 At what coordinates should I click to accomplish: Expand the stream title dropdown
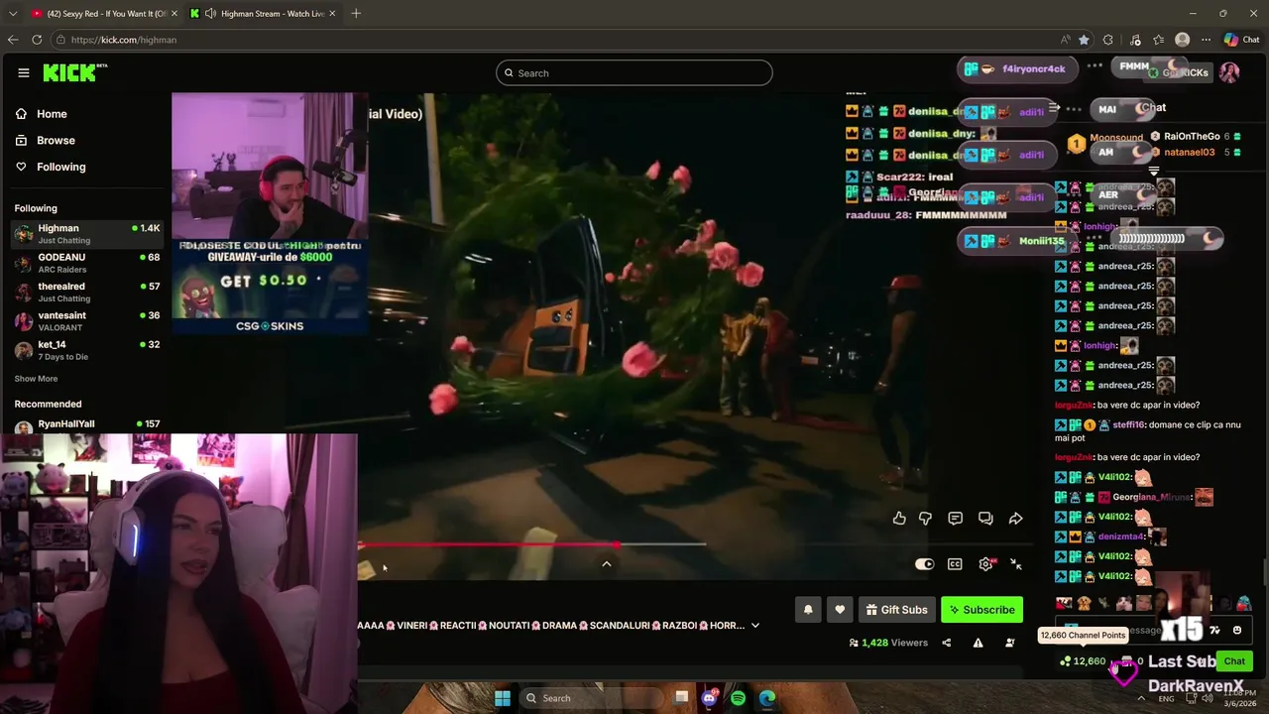pyautogui.click(x=755, y=626)
